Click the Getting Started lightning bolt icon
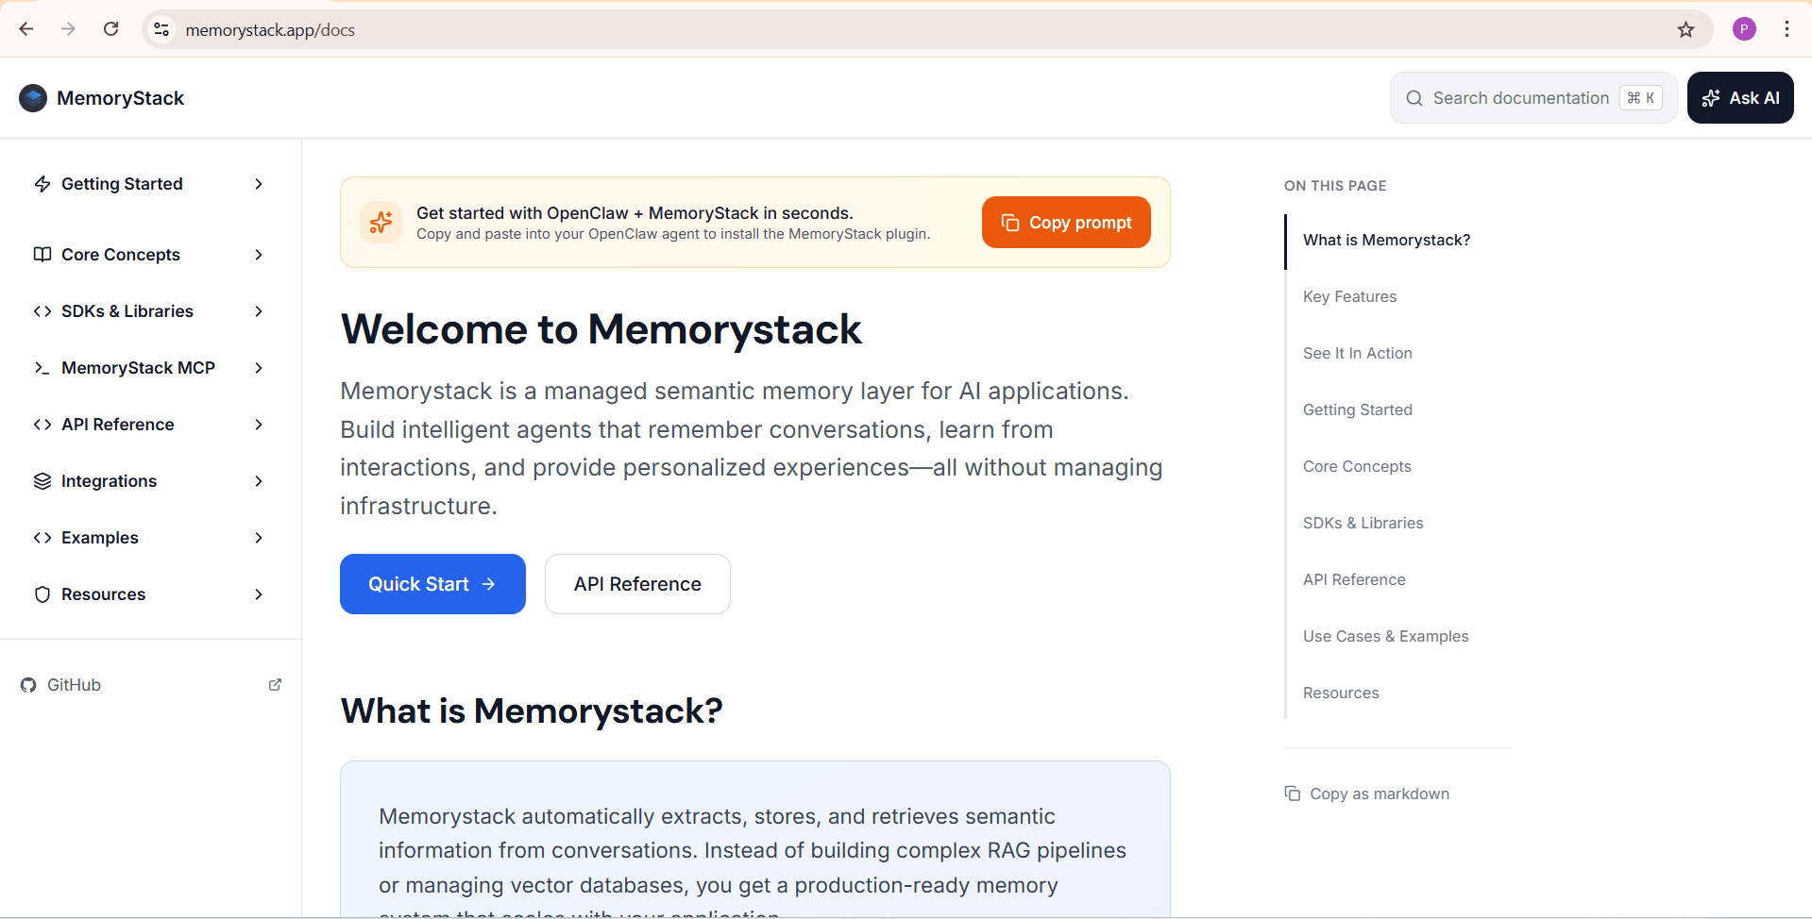The image size is (1812, 919). [42, 184]
